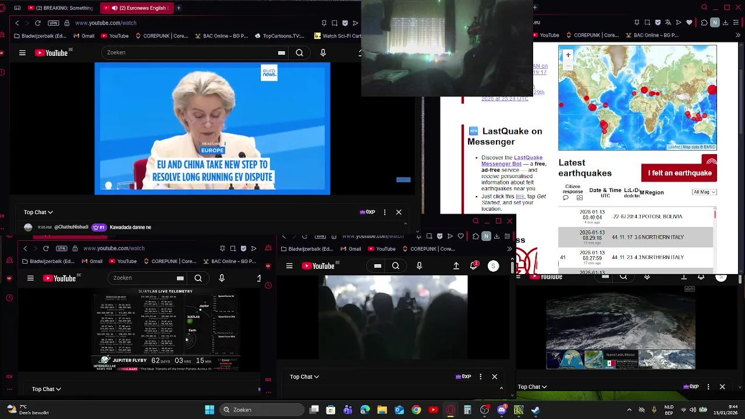Open Gmail bookmark in Euronews window

(x=84, y=35)
